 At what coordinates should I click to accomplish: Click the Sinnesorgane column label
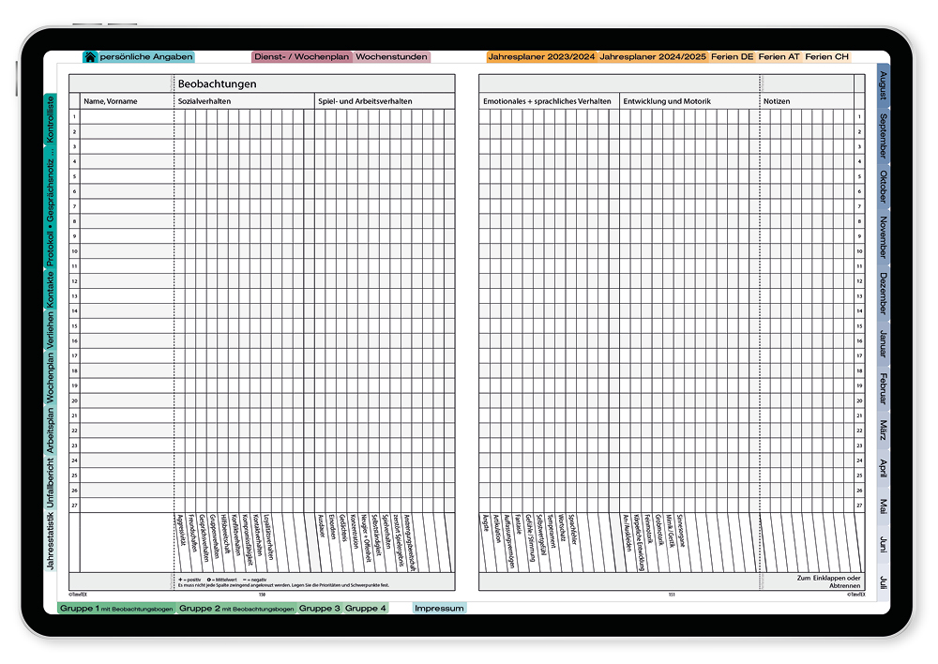[681, 530]
